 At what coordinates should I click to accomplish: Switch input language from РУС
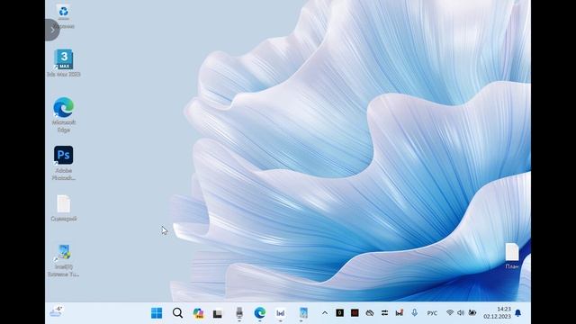click(432, 313)
